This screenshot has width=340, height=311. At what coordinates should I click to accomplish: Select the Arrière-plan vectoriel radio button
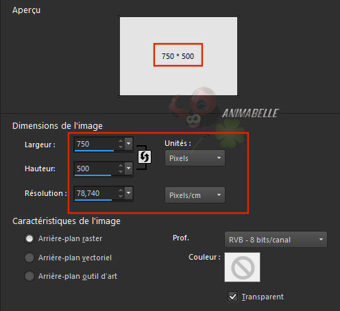[x=29, y=258]
